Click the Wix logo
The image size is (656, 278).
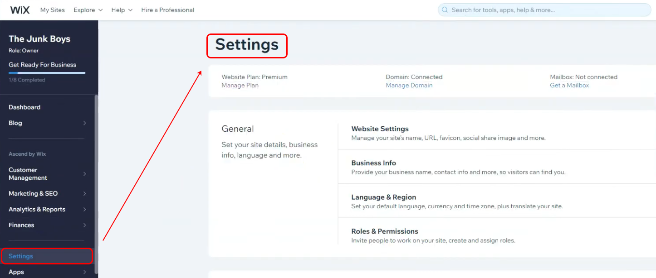[x=20, y=10]
